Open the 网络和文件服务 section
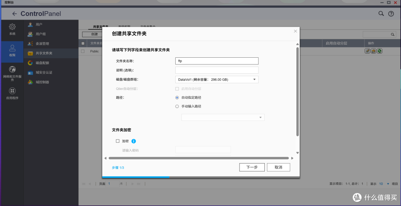 pos(12,74)
